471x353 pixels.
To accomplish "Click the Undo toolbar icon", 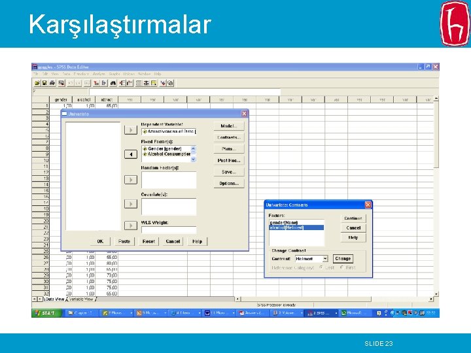I will tap(70, 83).
